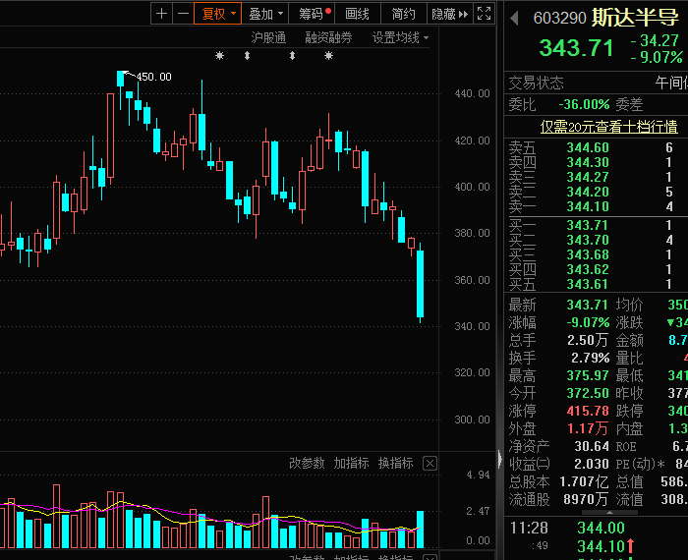
Task: Click the last star event marker on chart
Action: click(328, 56)
